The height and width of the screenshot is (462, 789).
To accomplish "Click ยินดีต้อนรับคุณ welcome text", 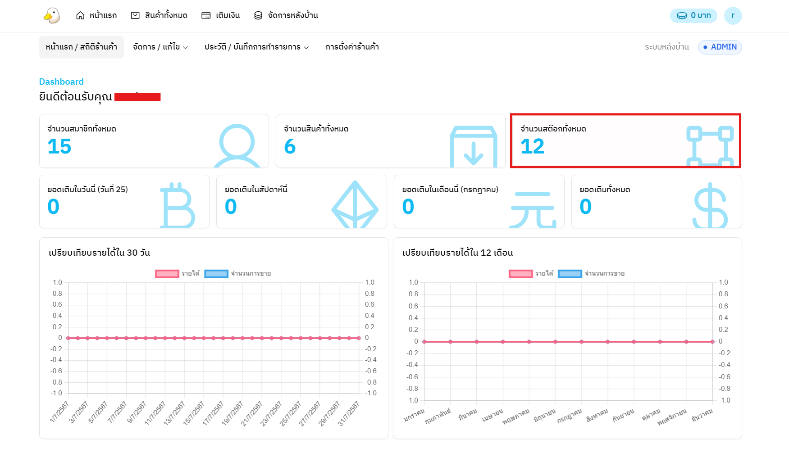I will pyautogui.click(x=75, y=96).
